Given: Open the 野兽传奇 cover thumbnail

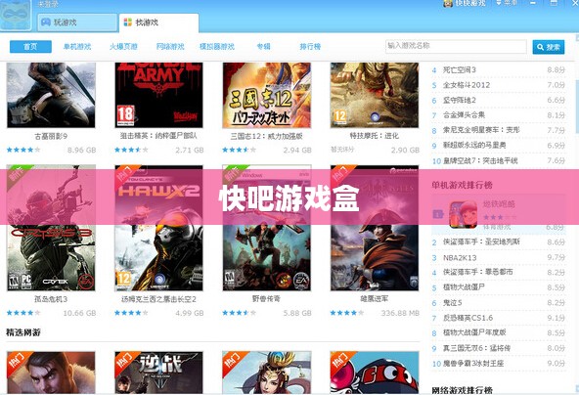Looking at the screenshot, I should pyautogui.click(x=267, y=228).
